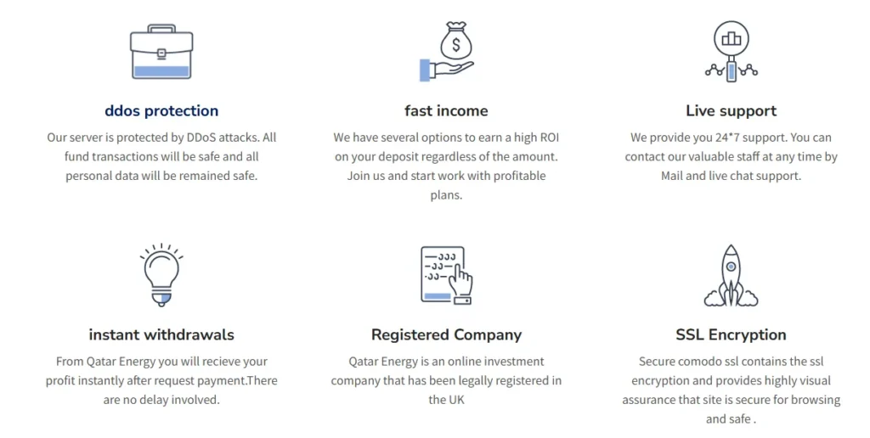Click the DDoS attacks server description paragraph
870x438 pixels.
(x=161, y=156)
